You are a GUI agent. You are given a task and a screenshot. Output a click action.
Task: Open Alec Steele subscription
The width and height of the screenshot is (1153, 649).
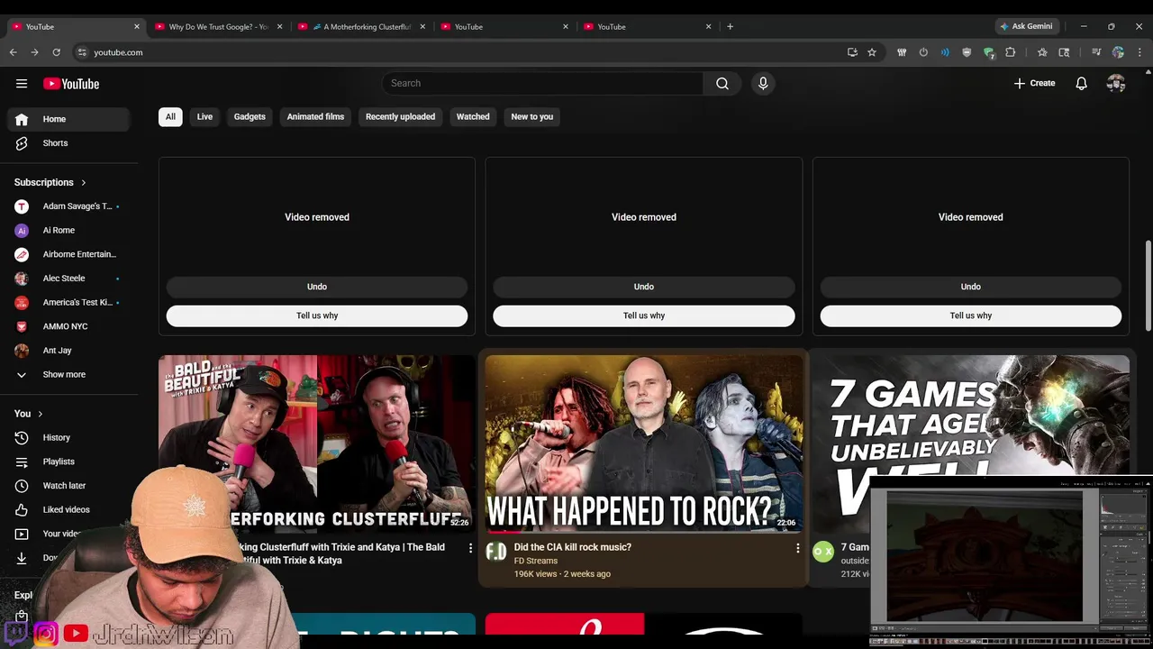point(68,279)
